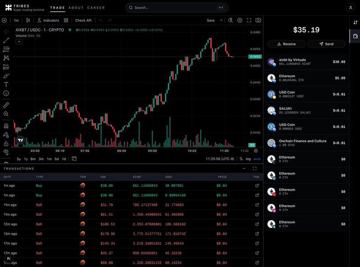Toggle magnet mode for drawings
This screenshot has width=360, height=267.
tap(6, 126)
